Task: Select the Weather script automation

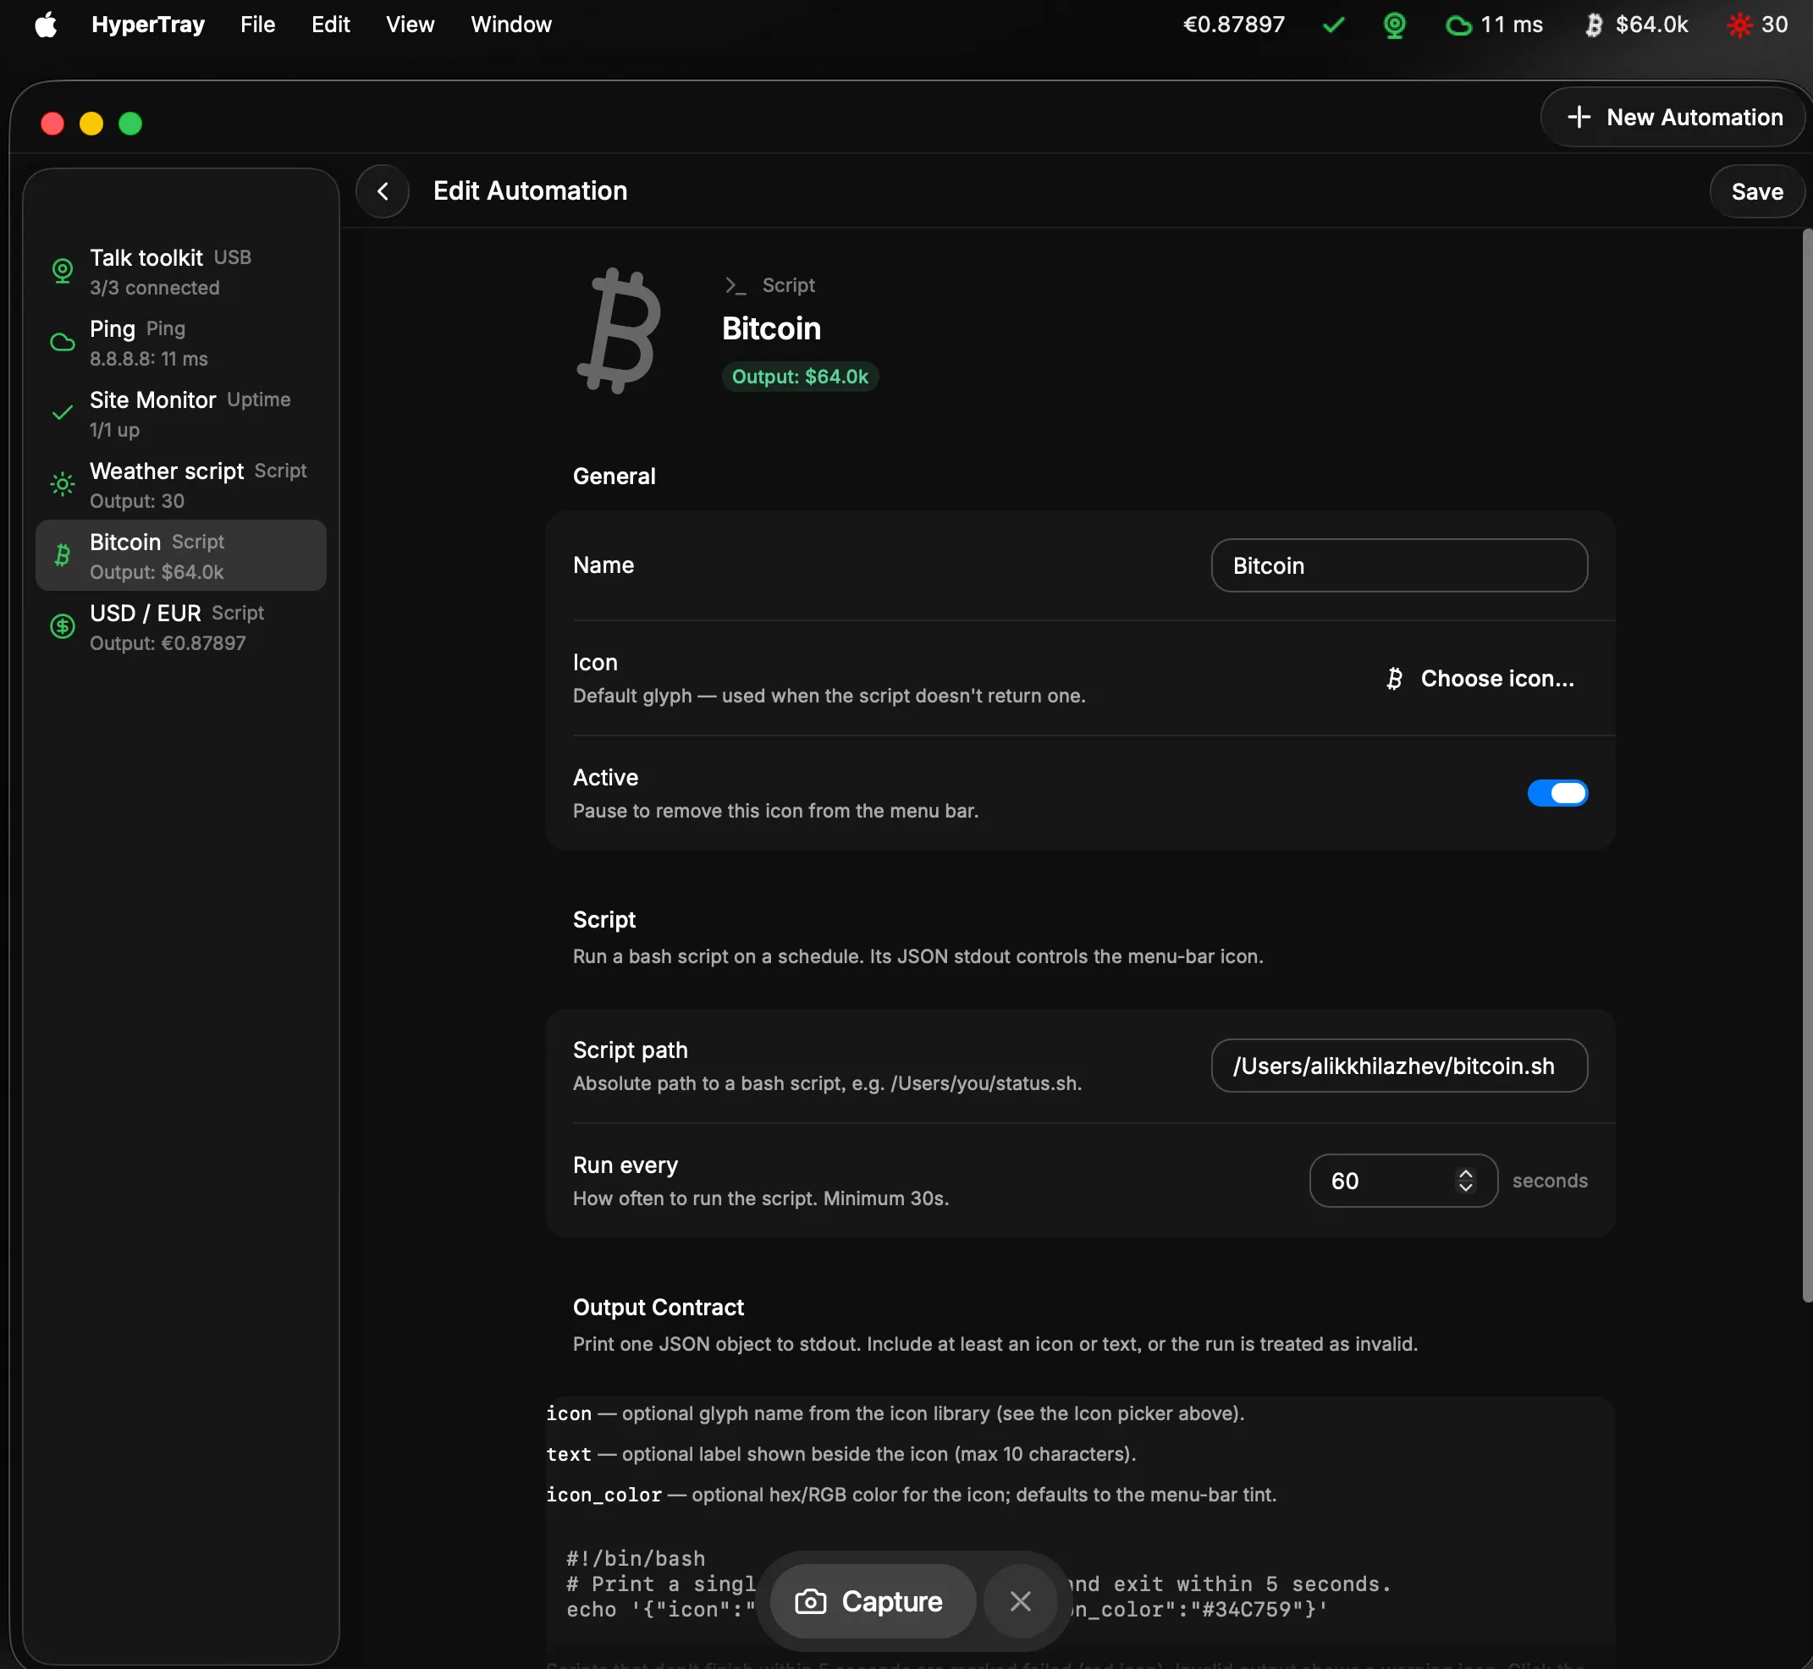Action: pyautogui.click(x=180, y=485)
